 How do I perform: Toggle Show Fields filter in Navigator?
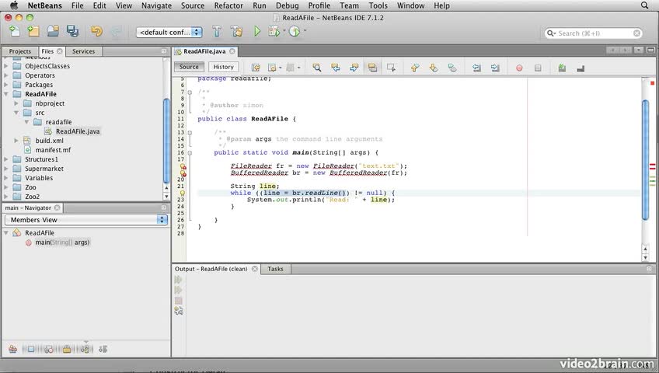31,349
